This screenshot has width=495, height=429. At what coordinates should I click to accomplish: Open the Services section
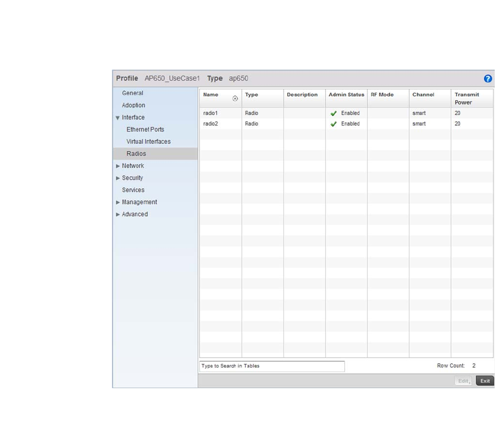pyautogui.click(x=133, y=190)
